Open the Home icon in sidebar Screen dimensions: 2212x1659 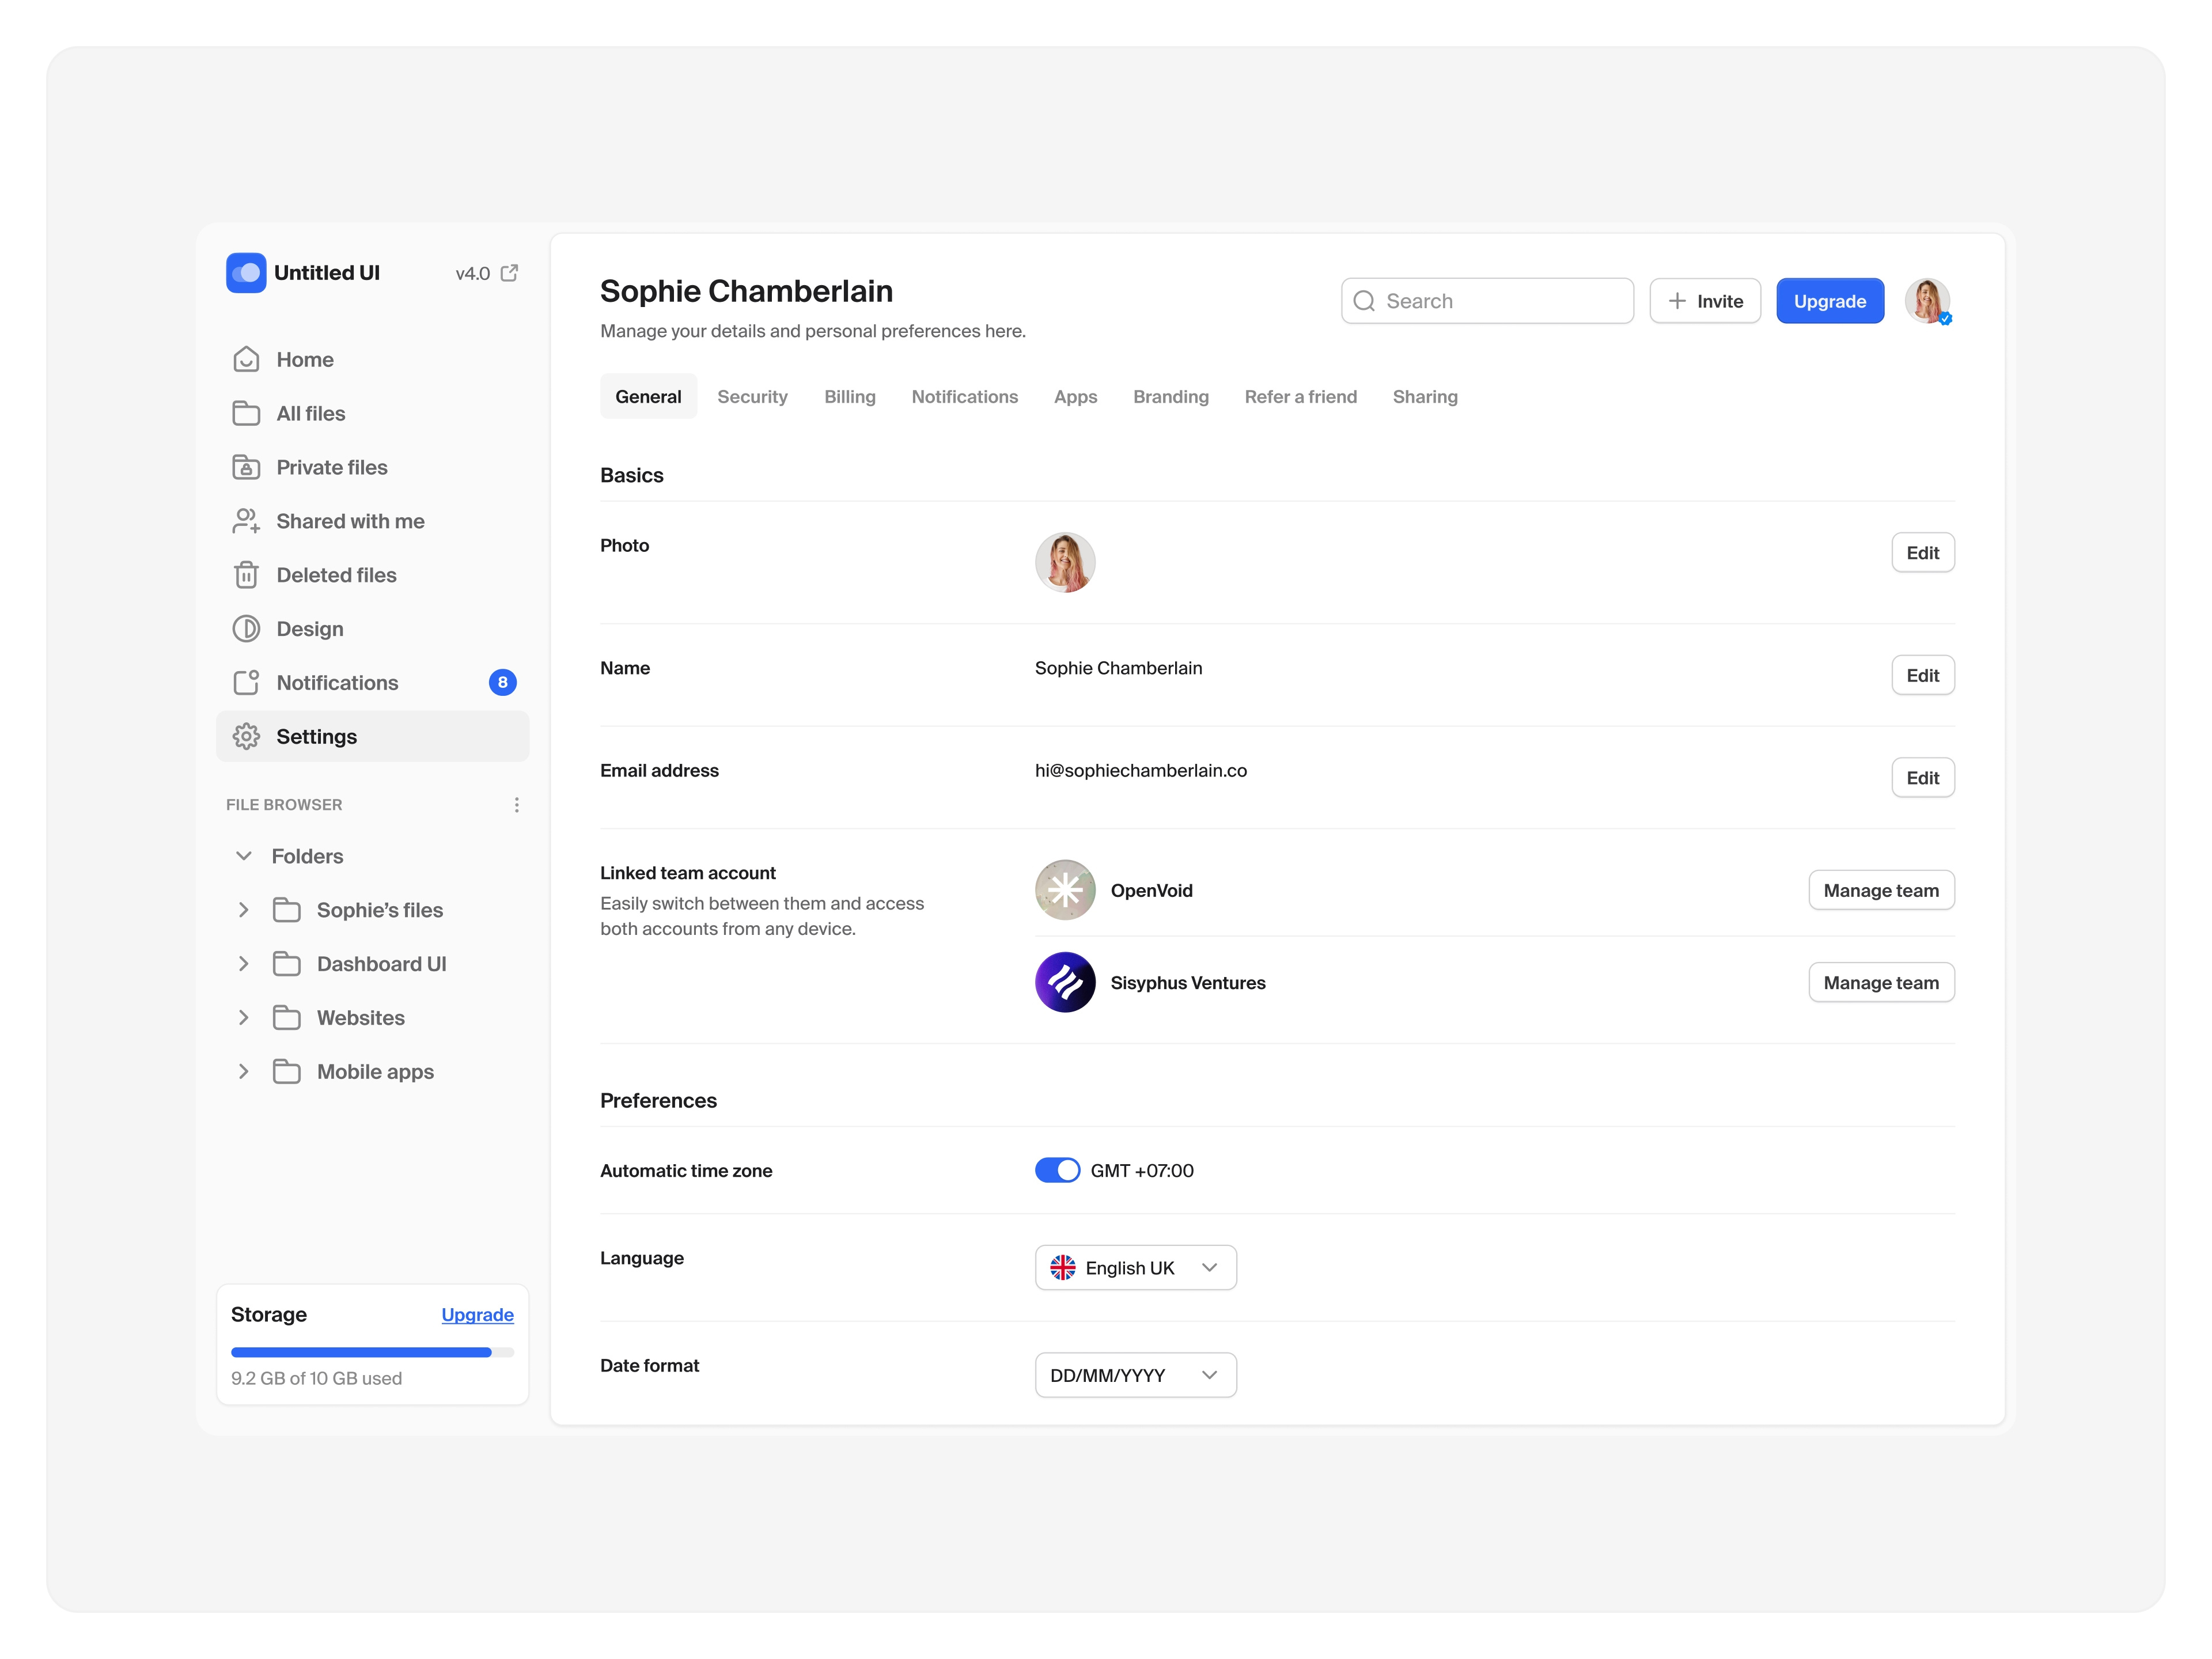[246, 359]
